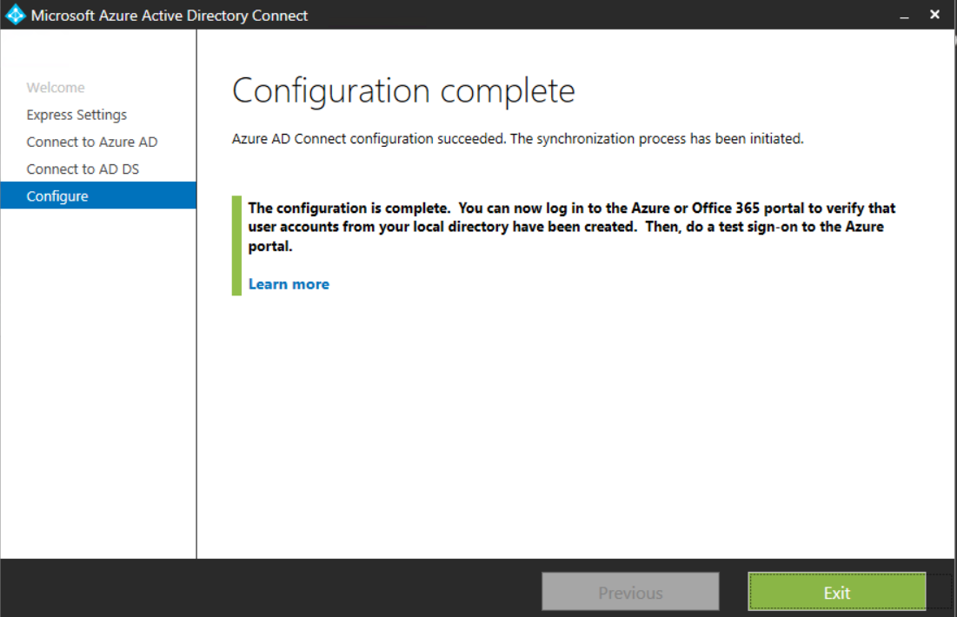Click the highlighted Configure step
Image resolution: width=957 pixels, height=617 pixels.
[57, 196]
